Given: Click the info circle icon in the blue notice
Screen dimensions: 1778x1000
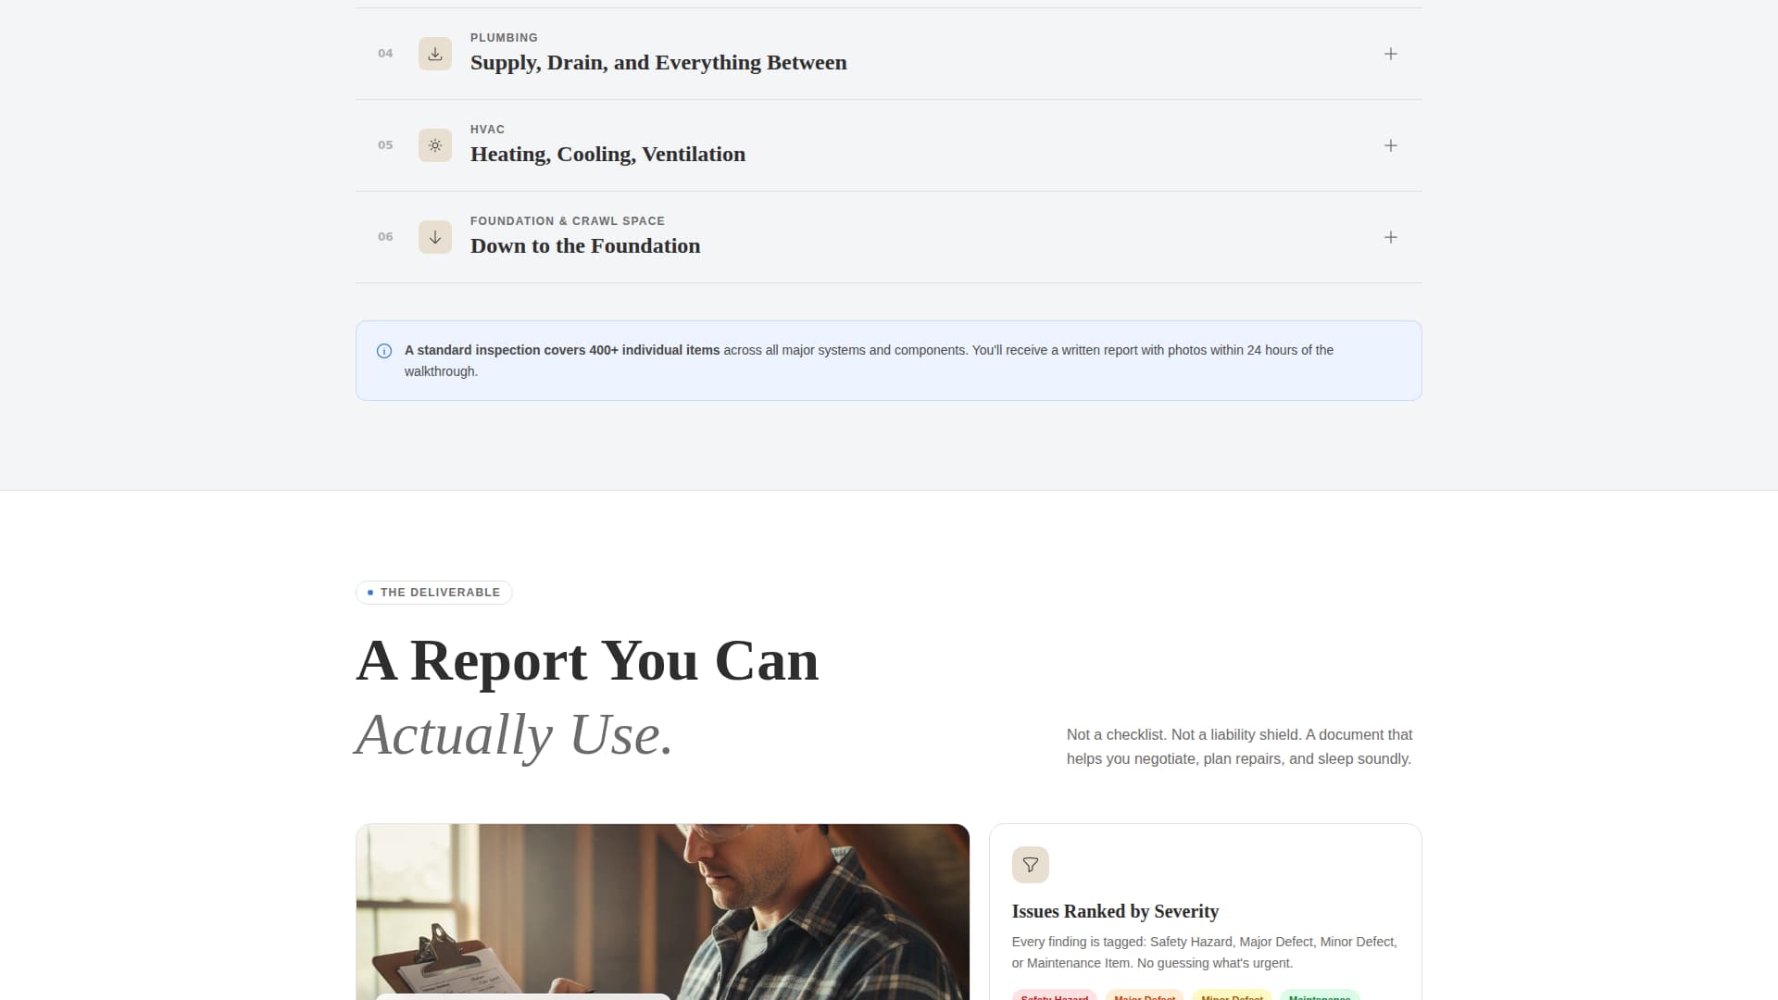Looking at the screenshot, I should 384,351.
